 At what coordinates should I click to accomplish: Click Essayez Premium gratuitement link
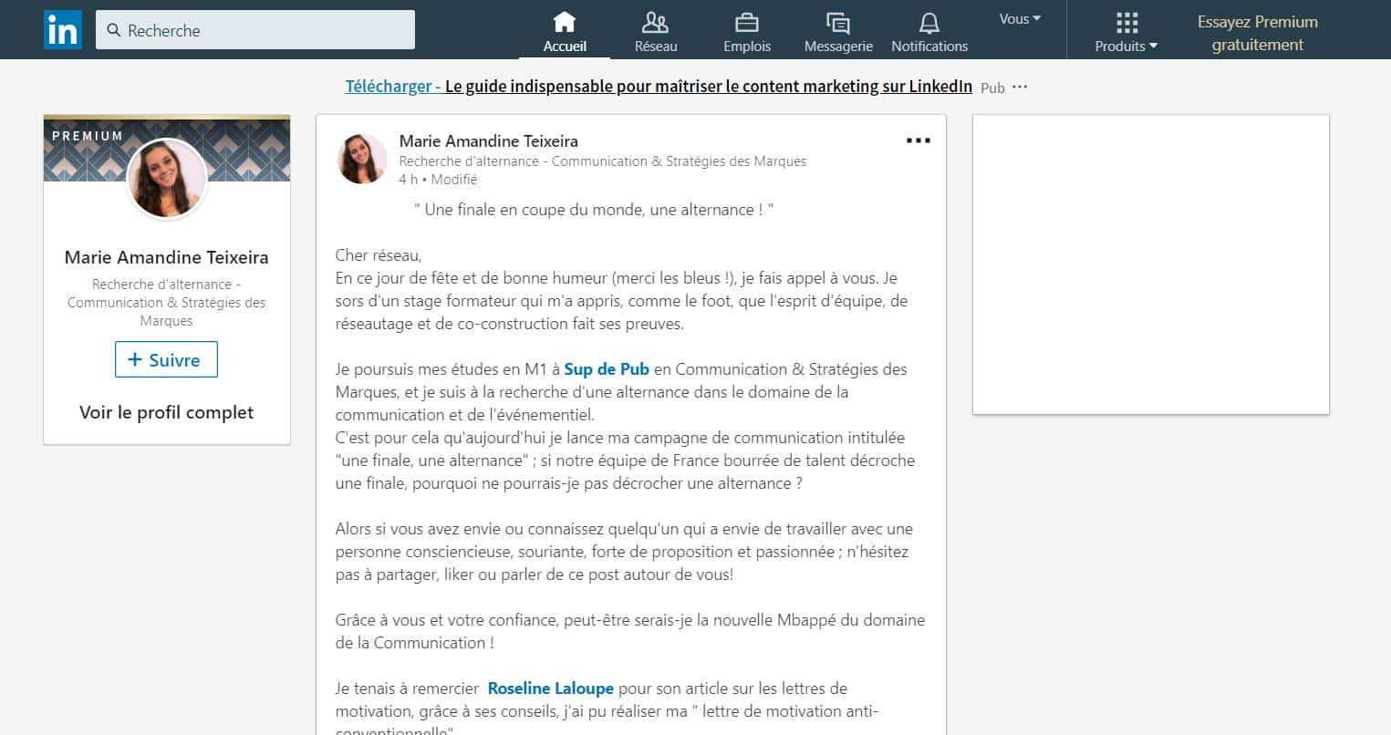(1257, 33)
